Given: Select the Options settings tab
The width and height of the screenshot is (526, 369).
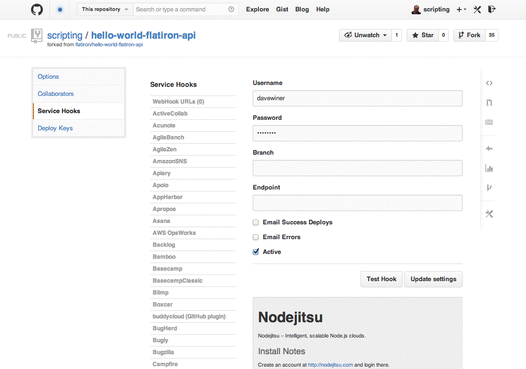Looking at the screenshot, I should [79, 77].
